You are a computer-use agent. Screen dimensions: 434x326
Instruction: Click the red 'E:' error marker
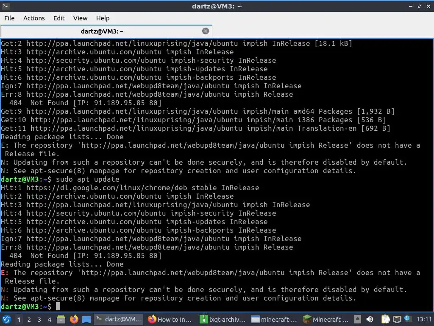pyautogui.click(x=5, y=273)
